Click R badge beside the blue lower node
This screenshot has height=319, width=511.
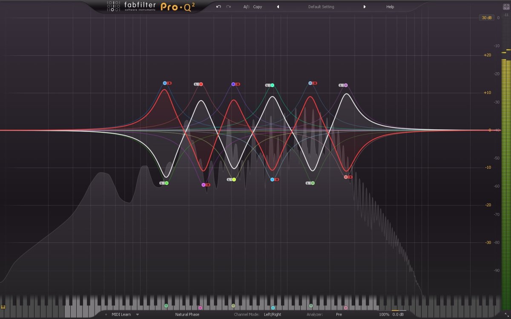(x=277, y=179)
